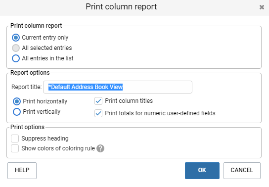Uncheck the Print column titles checkbox

click(98, 101)
